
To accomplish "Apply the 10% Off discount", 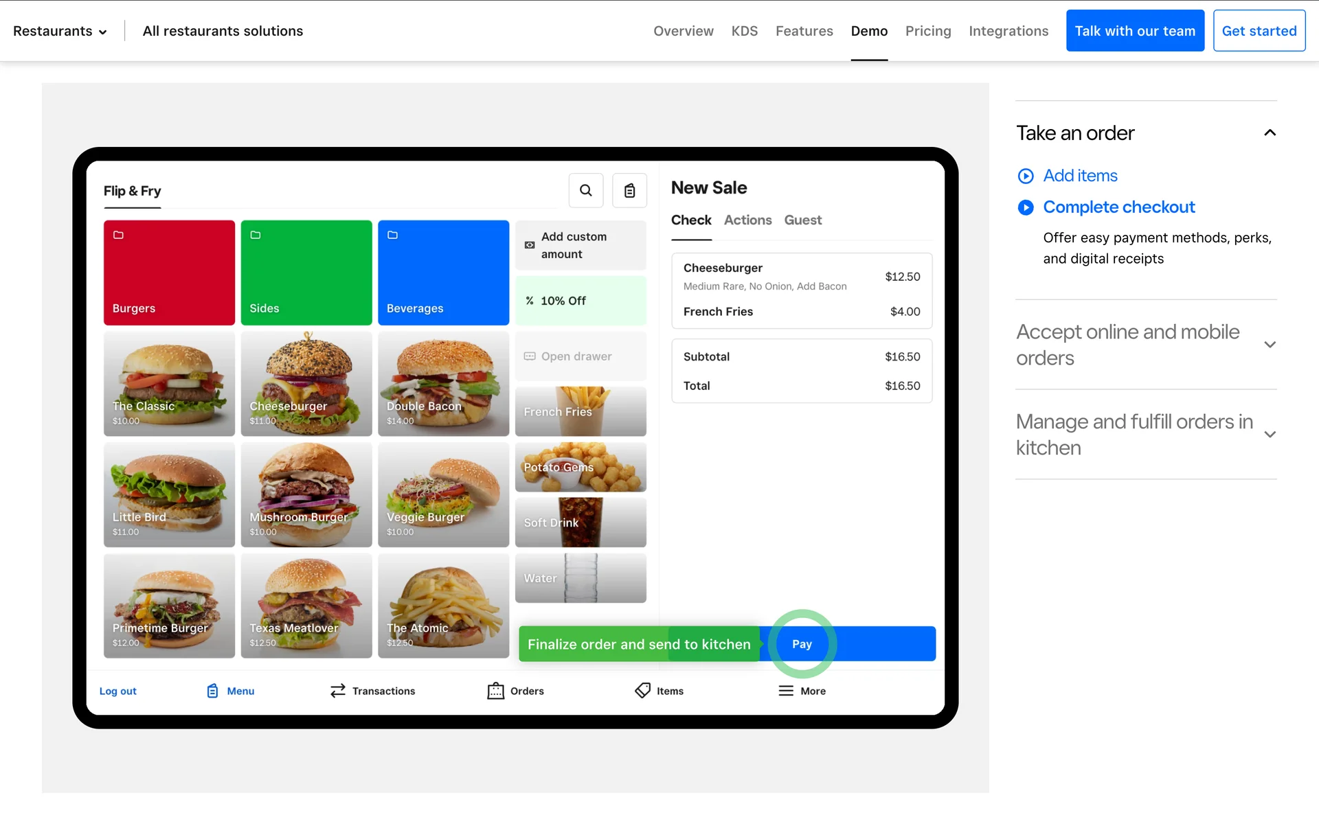I will pyautogui.click(x=580, y=301).
